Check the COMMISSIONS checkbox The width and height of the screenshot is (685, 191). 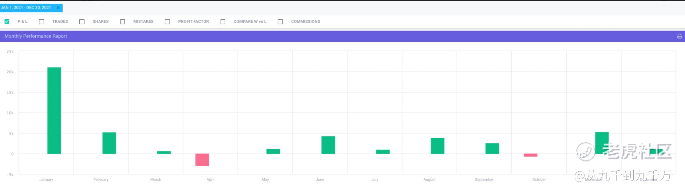280,22
